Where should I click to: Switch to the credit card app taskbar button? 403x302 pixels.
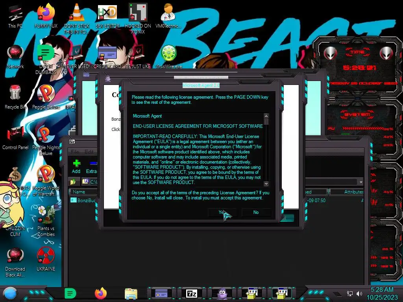pos(161,293)
